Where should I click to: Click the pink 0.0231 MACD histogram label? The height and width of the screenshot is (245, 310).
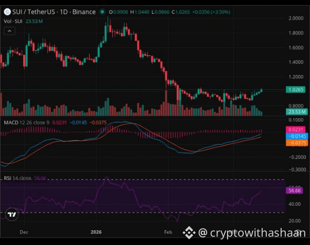pos(296,130)
